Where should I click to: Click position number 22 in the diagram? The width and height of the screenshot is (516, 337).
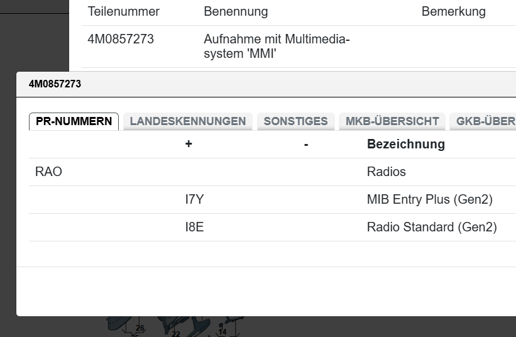pos(176,334)
